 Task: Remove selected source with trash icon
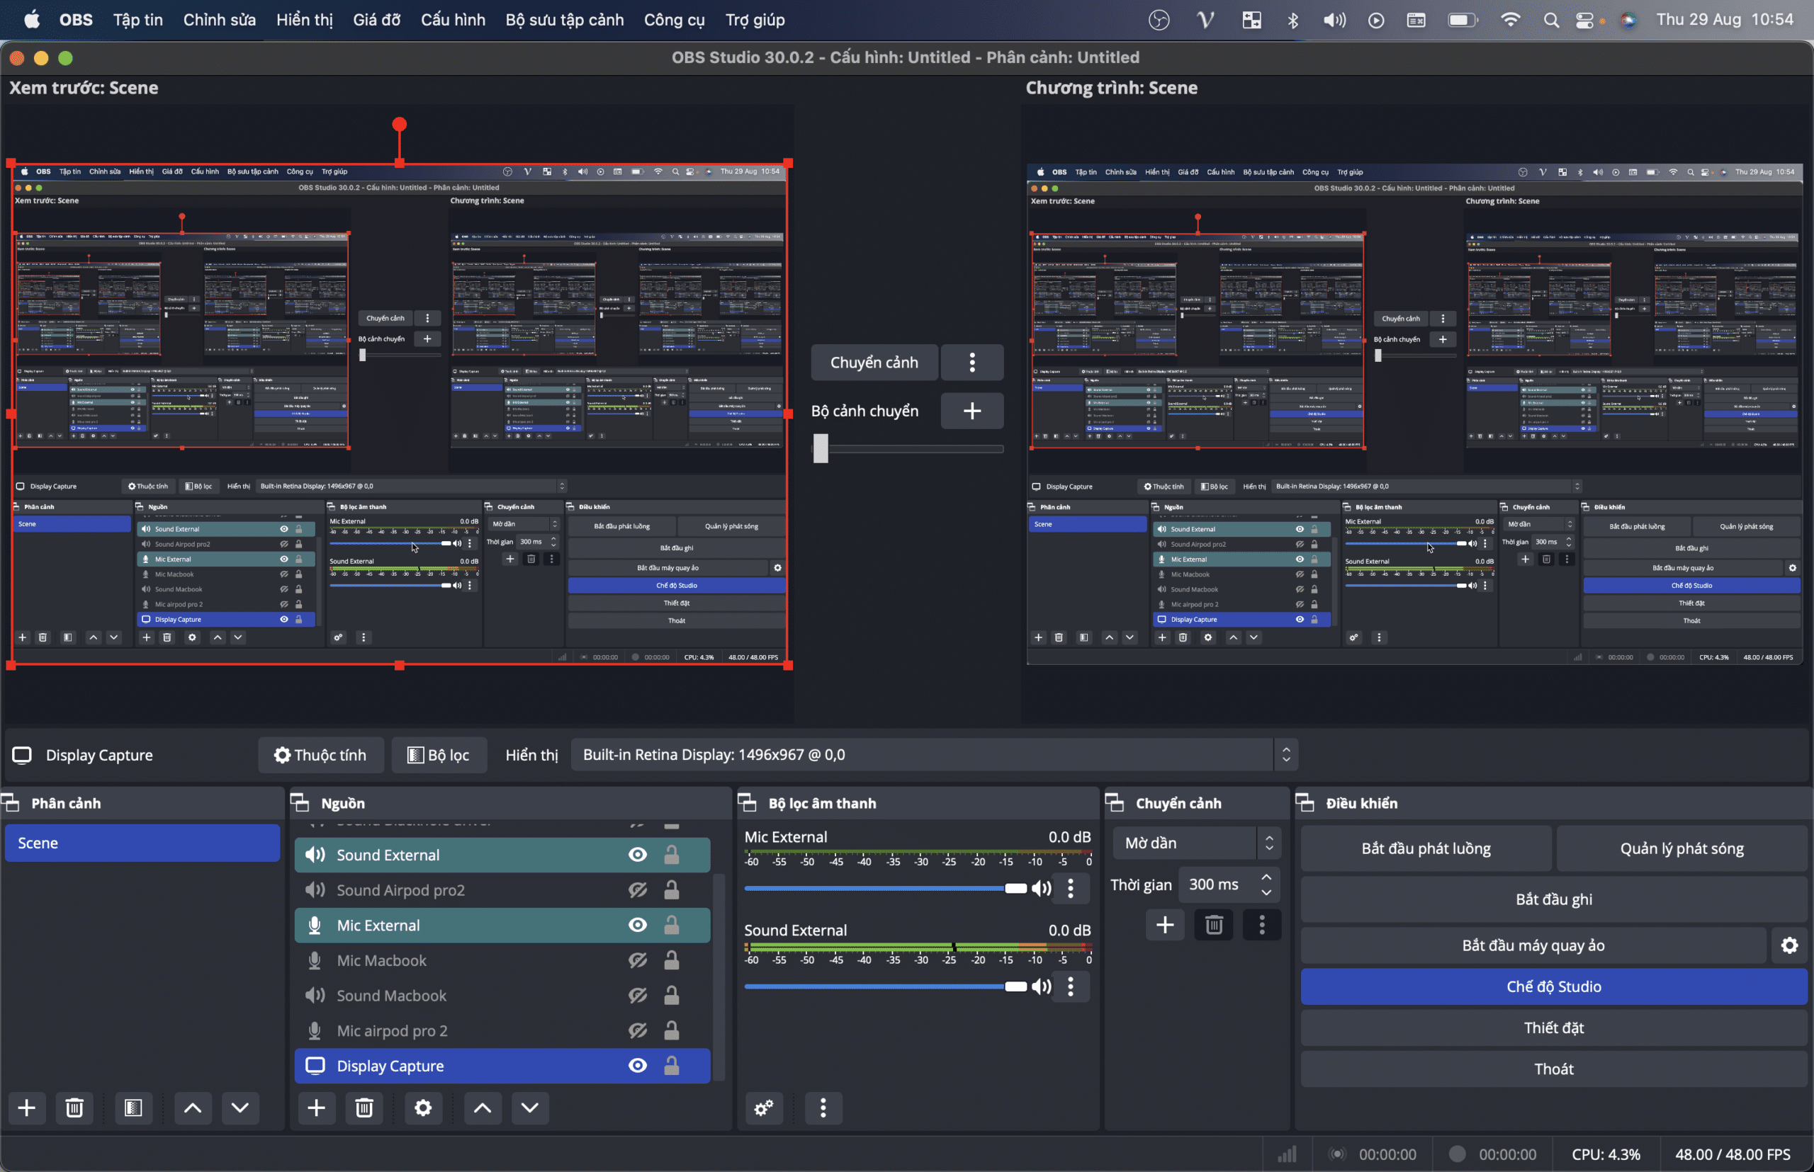364,1108
